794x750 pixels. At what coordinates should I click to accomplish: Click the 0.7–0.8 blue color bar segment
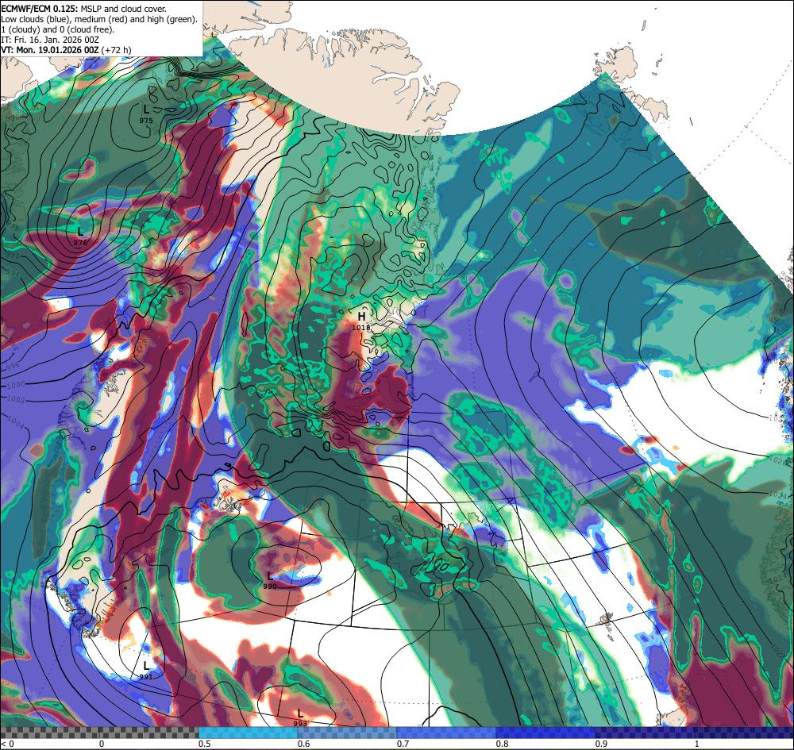point(446,733)
